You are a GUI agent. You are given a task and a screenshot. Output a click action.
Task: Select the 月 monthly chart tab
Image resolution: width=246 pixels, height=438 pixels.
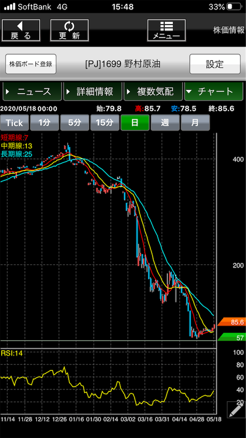coord(195,123)
